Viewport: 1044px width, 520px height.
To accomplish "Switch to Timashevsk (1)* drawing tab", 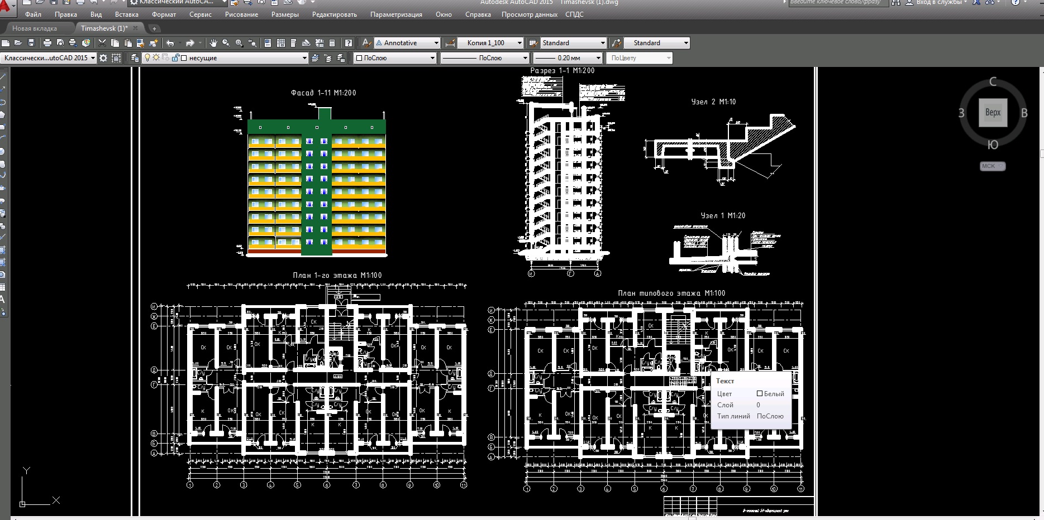I will [x=104, y=28].
